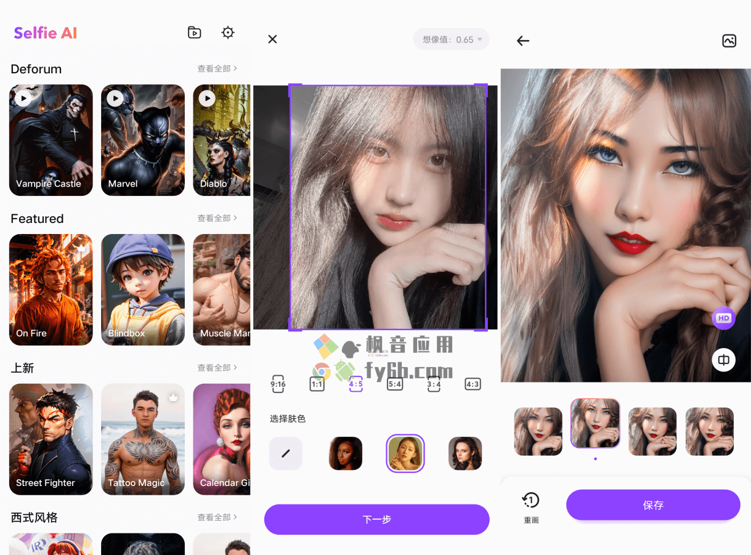Open the On Fire style card
Image resolution: width=751 pixels, height=555 pixels.
click(51, 290)
